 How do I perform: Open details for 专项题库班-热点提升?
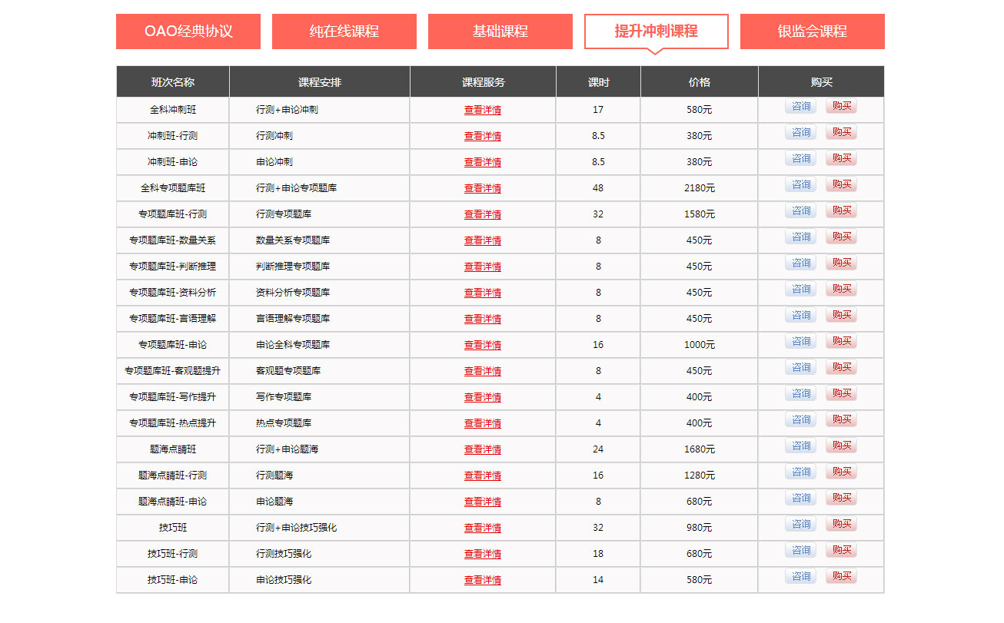pyautogui.click(x=483, y=423)
